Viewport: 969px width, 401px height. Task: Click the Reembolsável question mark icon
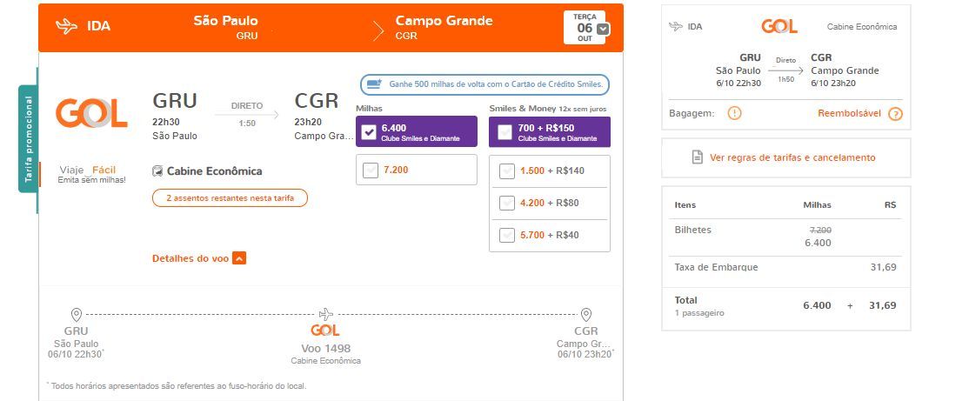[x=895, y=114]
